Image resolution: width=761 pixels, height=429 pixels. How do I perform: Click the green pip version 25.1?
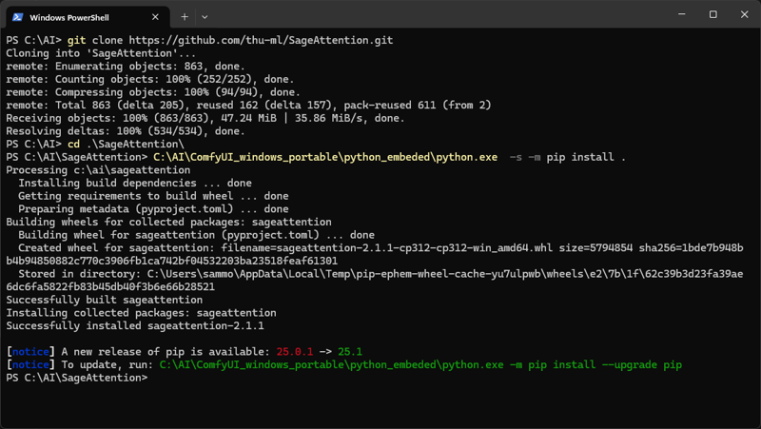[350, 351]
